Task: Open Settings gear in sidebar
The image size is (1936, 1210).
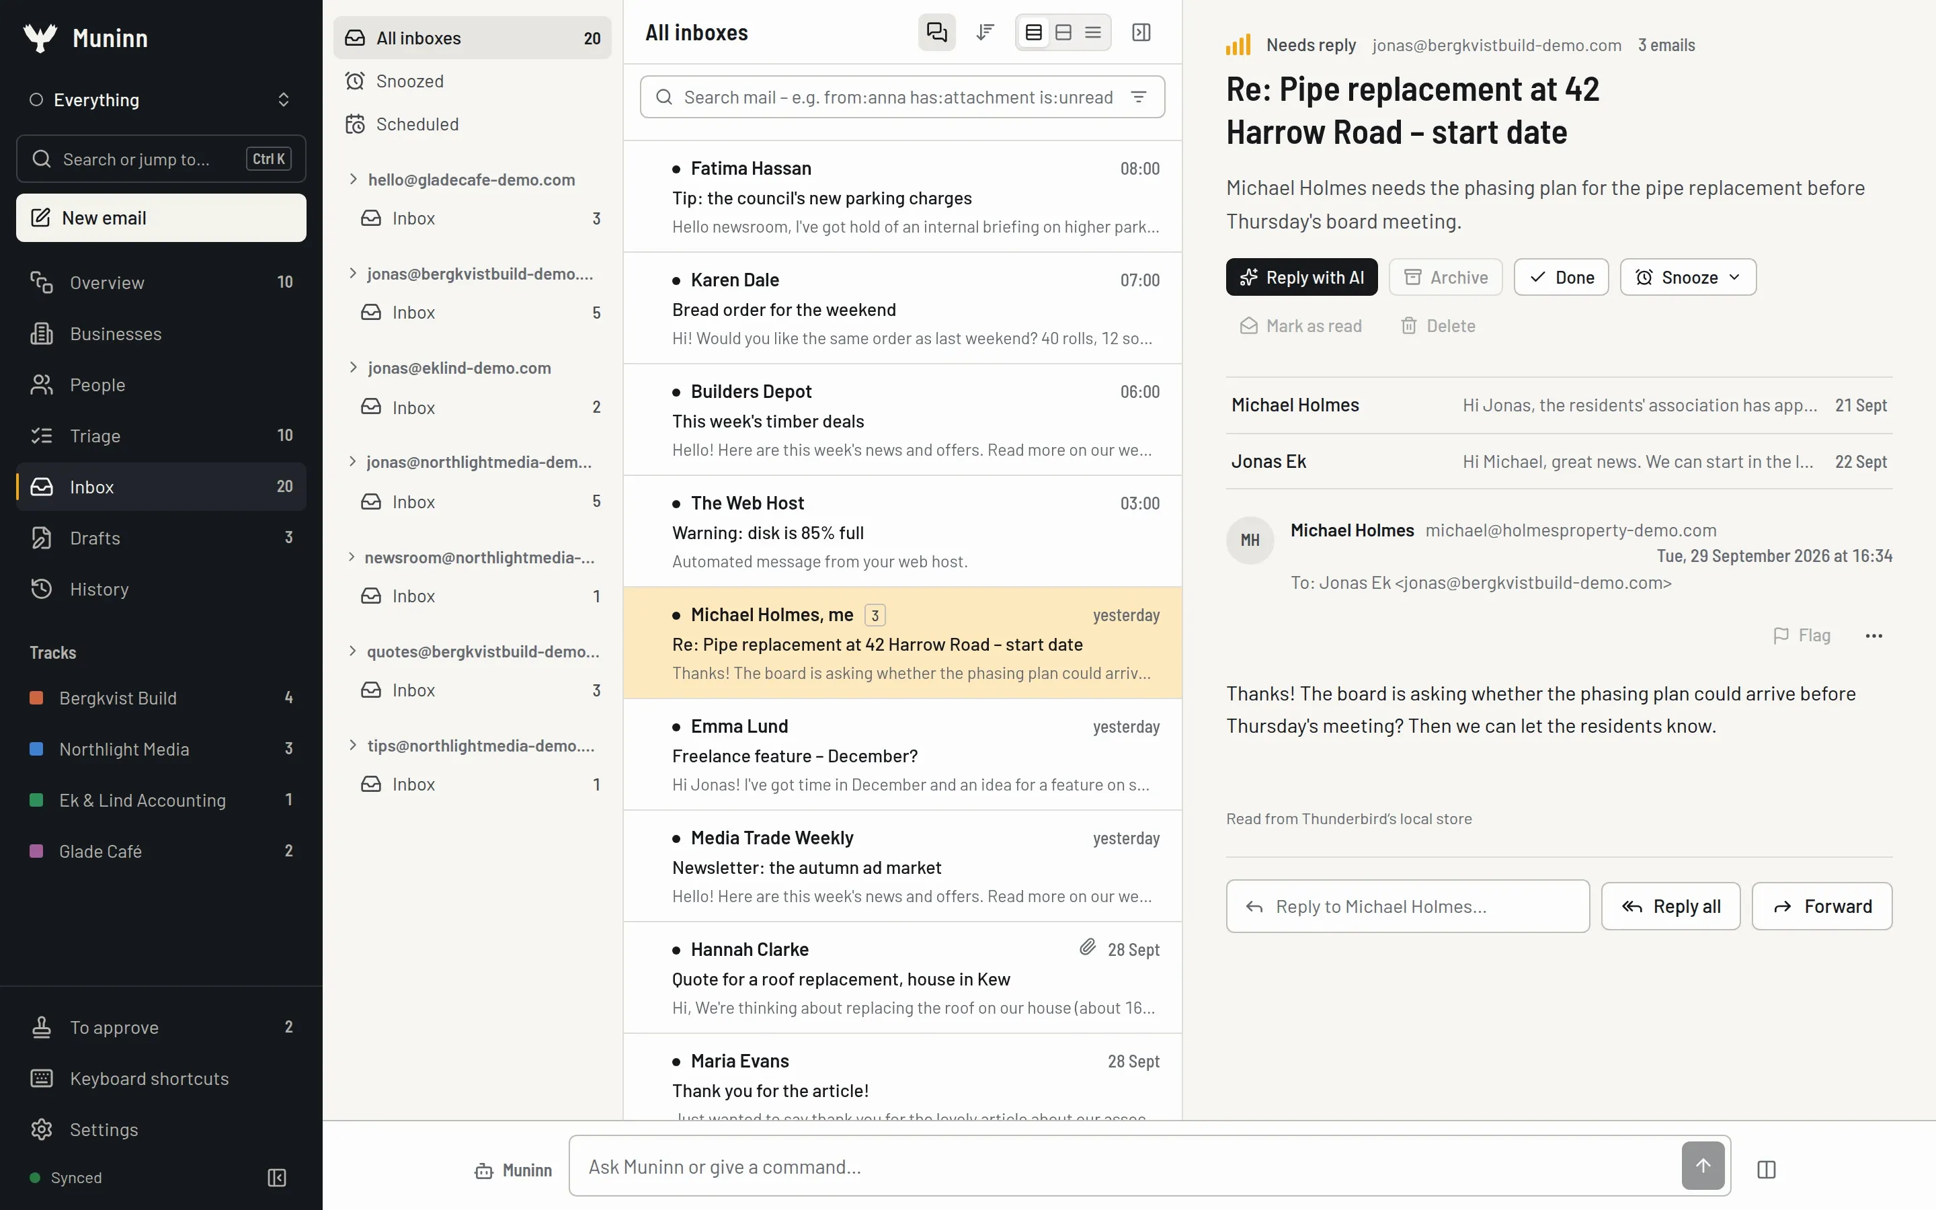Action: [161, 1129]
